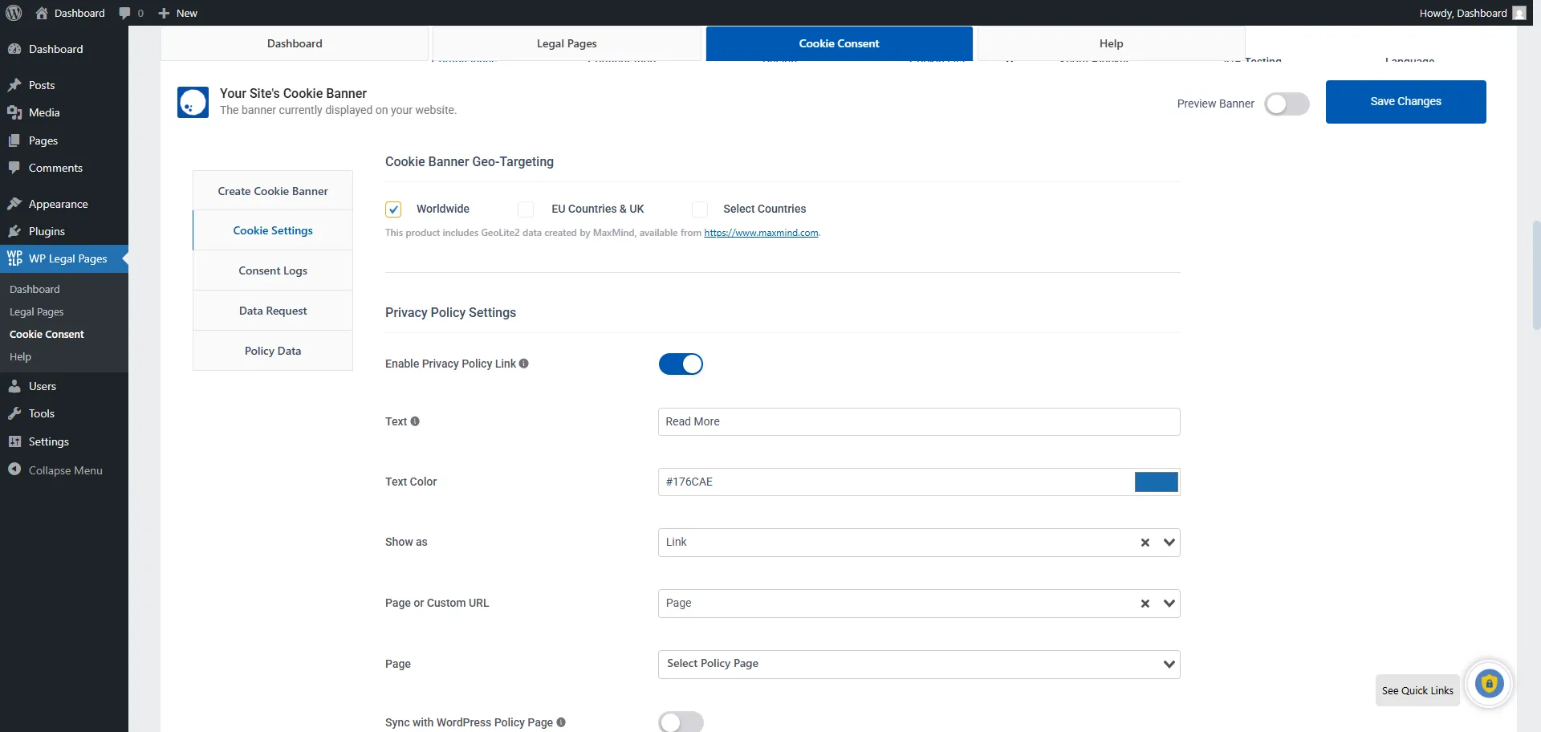Open the Page or Custom URL dropdown
The image size is (1541, 732).
click(x=1169, y=603)
